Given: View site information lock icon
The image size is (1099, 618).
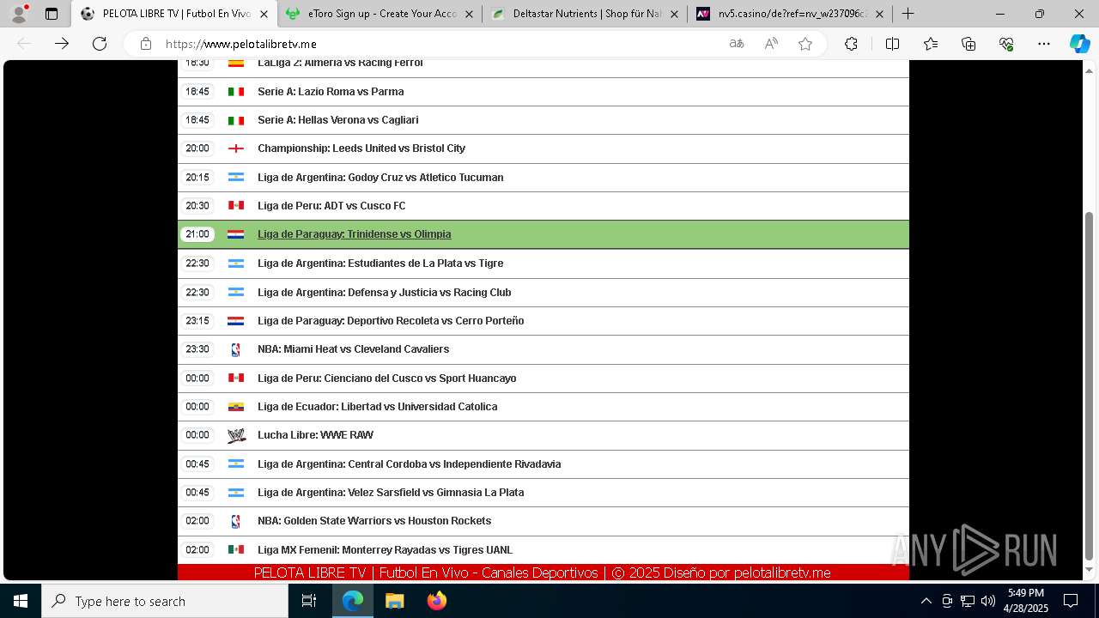Looking at the screenshot, I should (x=146, y=44).
